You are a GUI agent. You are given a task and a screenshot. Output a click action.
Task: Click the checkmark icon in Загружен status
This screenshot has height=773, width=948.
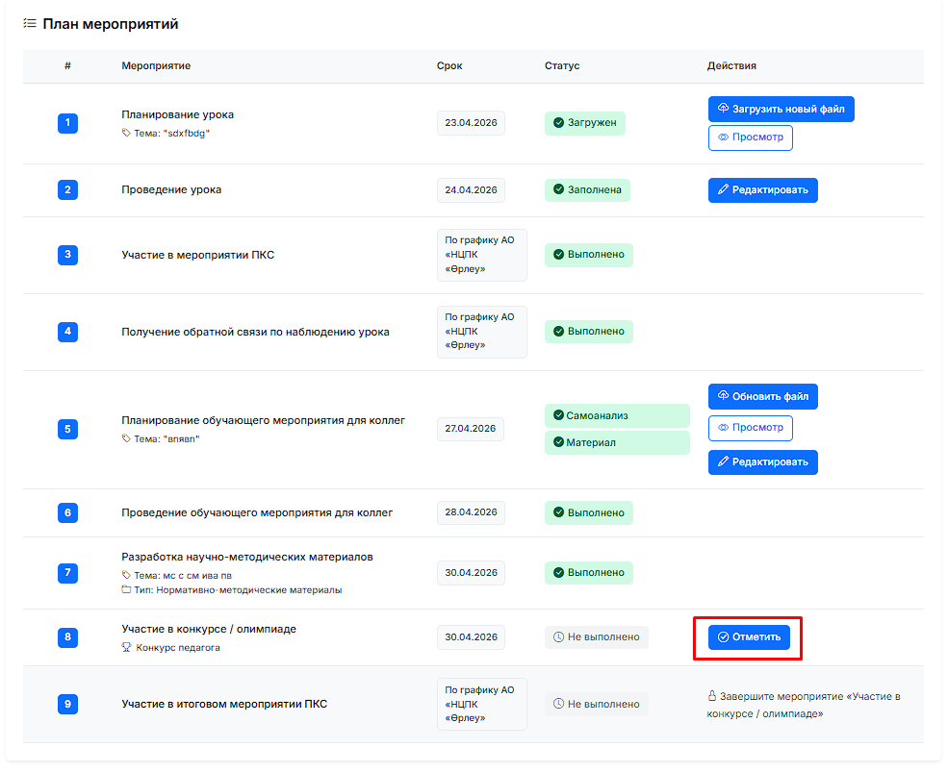[558, 123]
